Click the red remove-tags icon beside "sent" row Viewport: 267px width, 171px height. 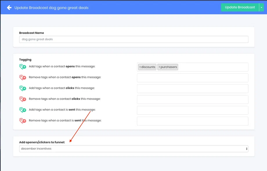[23, 120]
